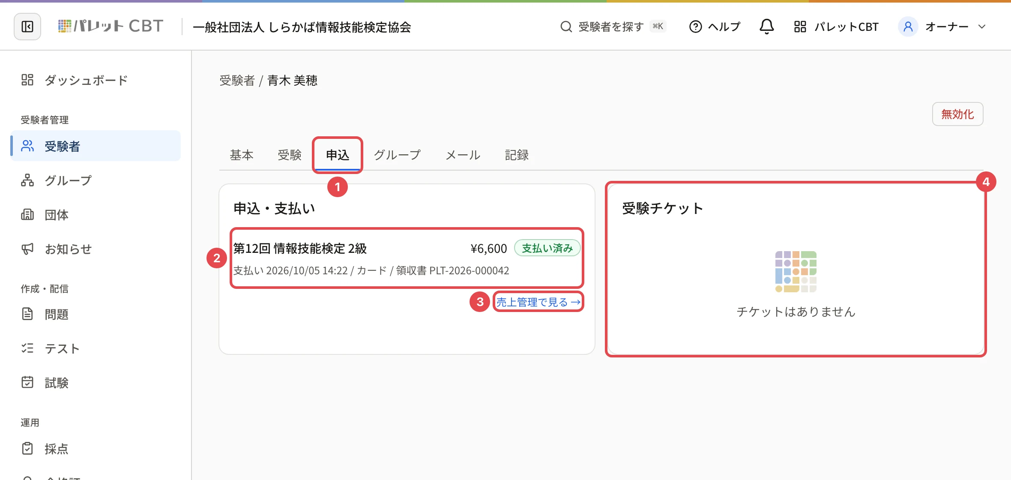1011x480 pixels.
Task: Collapse the sidebar with the panel icon
Action: 27,27
